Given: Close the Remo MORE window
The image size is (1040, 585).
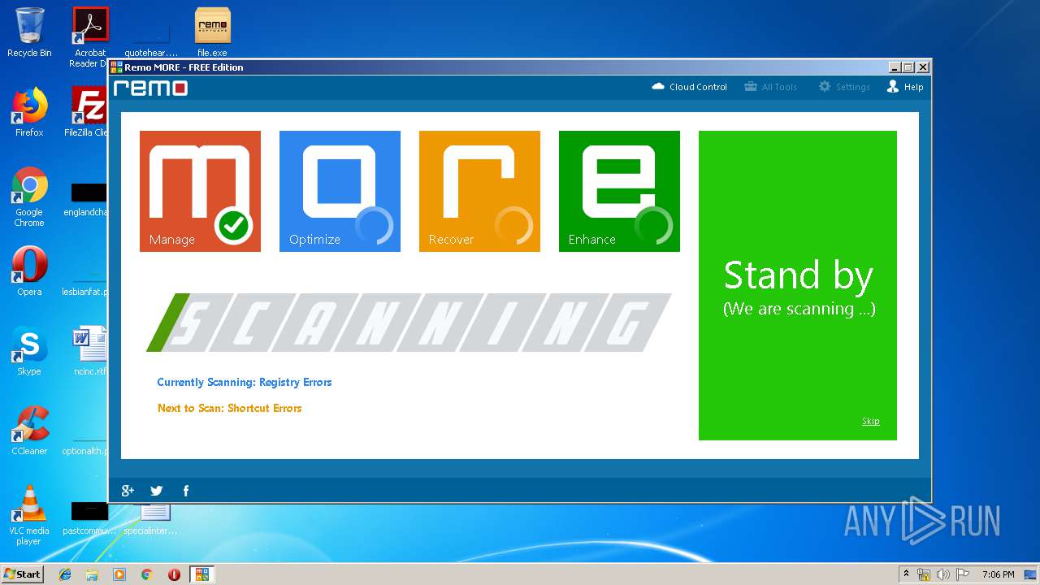Looking at the screenshot, I should click(923, 67).
